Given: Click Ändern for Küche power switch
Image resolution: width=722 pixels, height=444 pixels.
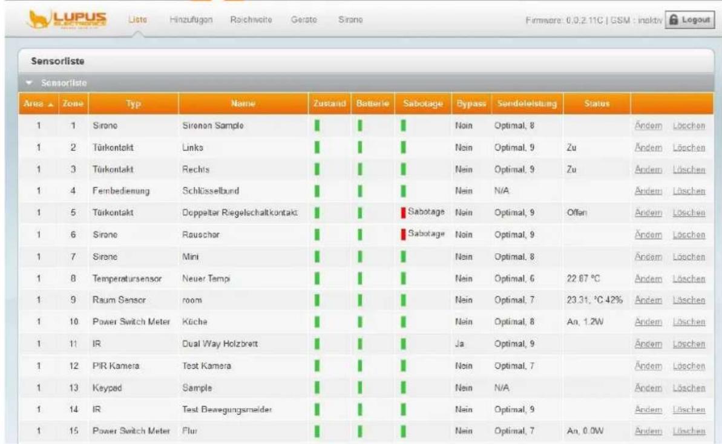Looking at the screenshot, I should coord(648,322).
